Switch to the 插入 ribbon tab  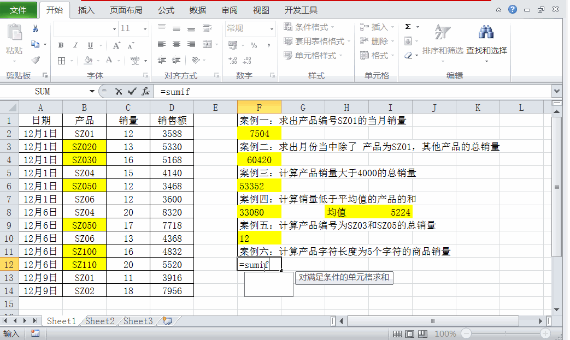(x=86, y=10)
